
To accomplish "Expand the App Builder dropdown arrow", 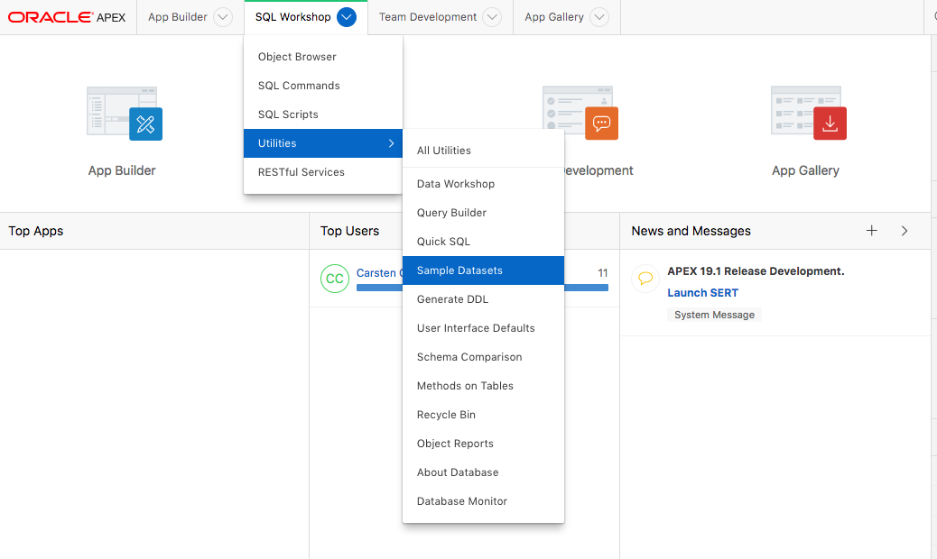I will click(x=223, y=17).
